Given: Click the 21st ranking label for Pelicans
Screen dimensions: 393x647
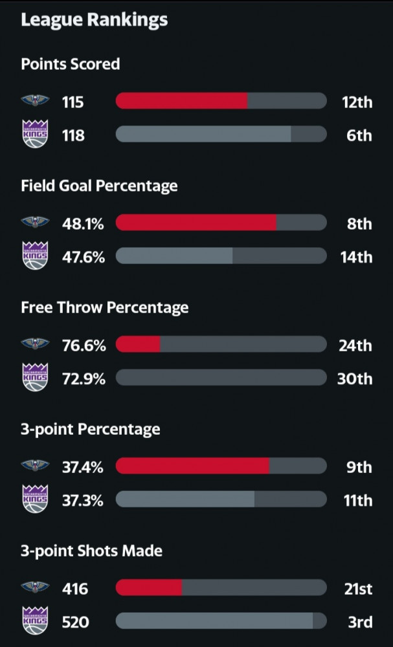Looking at the screenshot, I should click(x=358, y=589).
